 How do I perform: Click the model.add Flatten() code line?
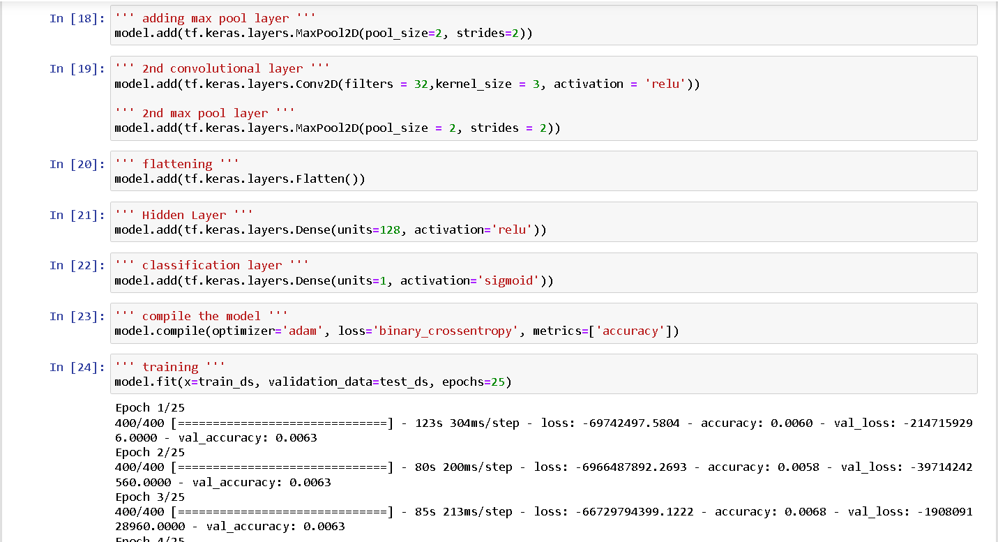(240, 179)
